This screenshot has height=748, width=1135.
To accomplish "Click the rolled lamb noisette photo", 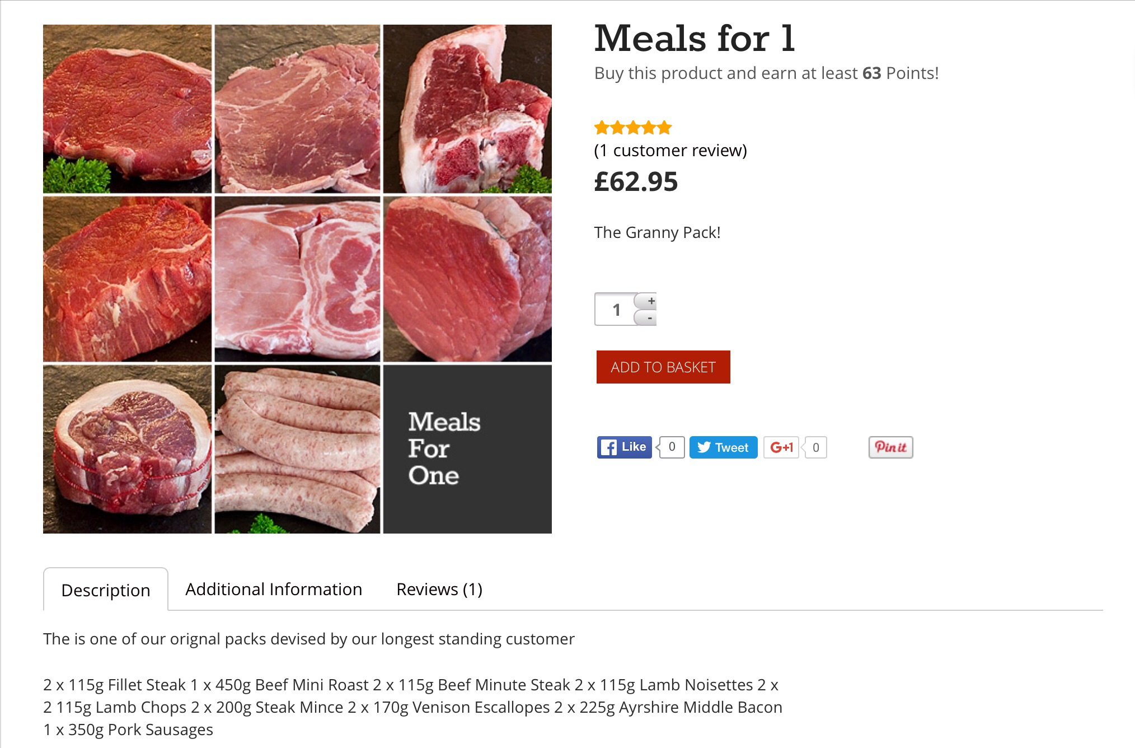I will [128, 449].
